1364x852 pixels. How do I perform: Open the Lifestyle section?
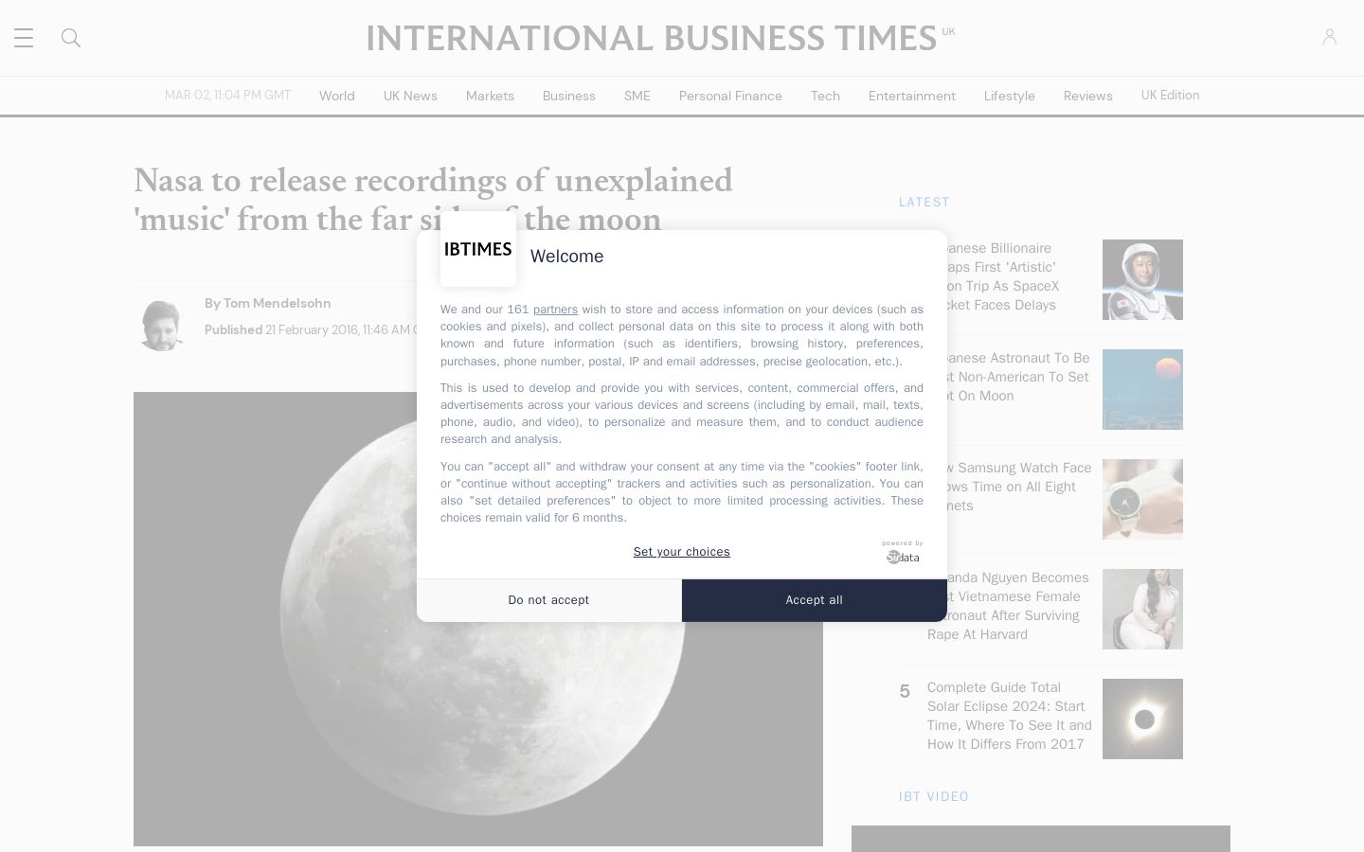1010,96
